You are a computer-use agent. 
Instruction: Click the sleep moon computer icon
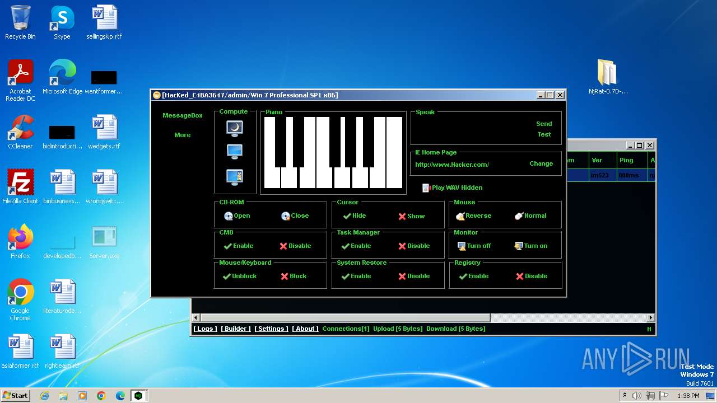(235, 128)
